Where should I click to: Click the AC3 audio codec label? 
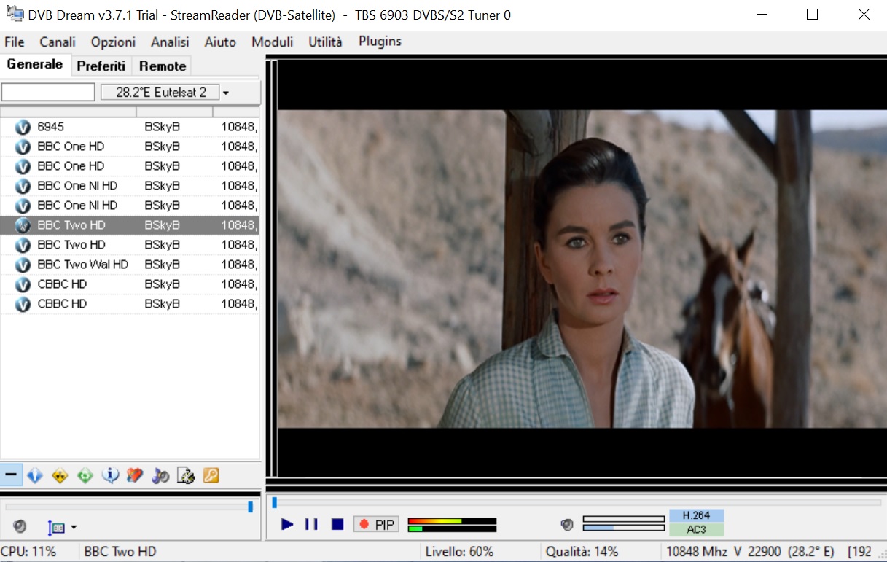point(697,530)
